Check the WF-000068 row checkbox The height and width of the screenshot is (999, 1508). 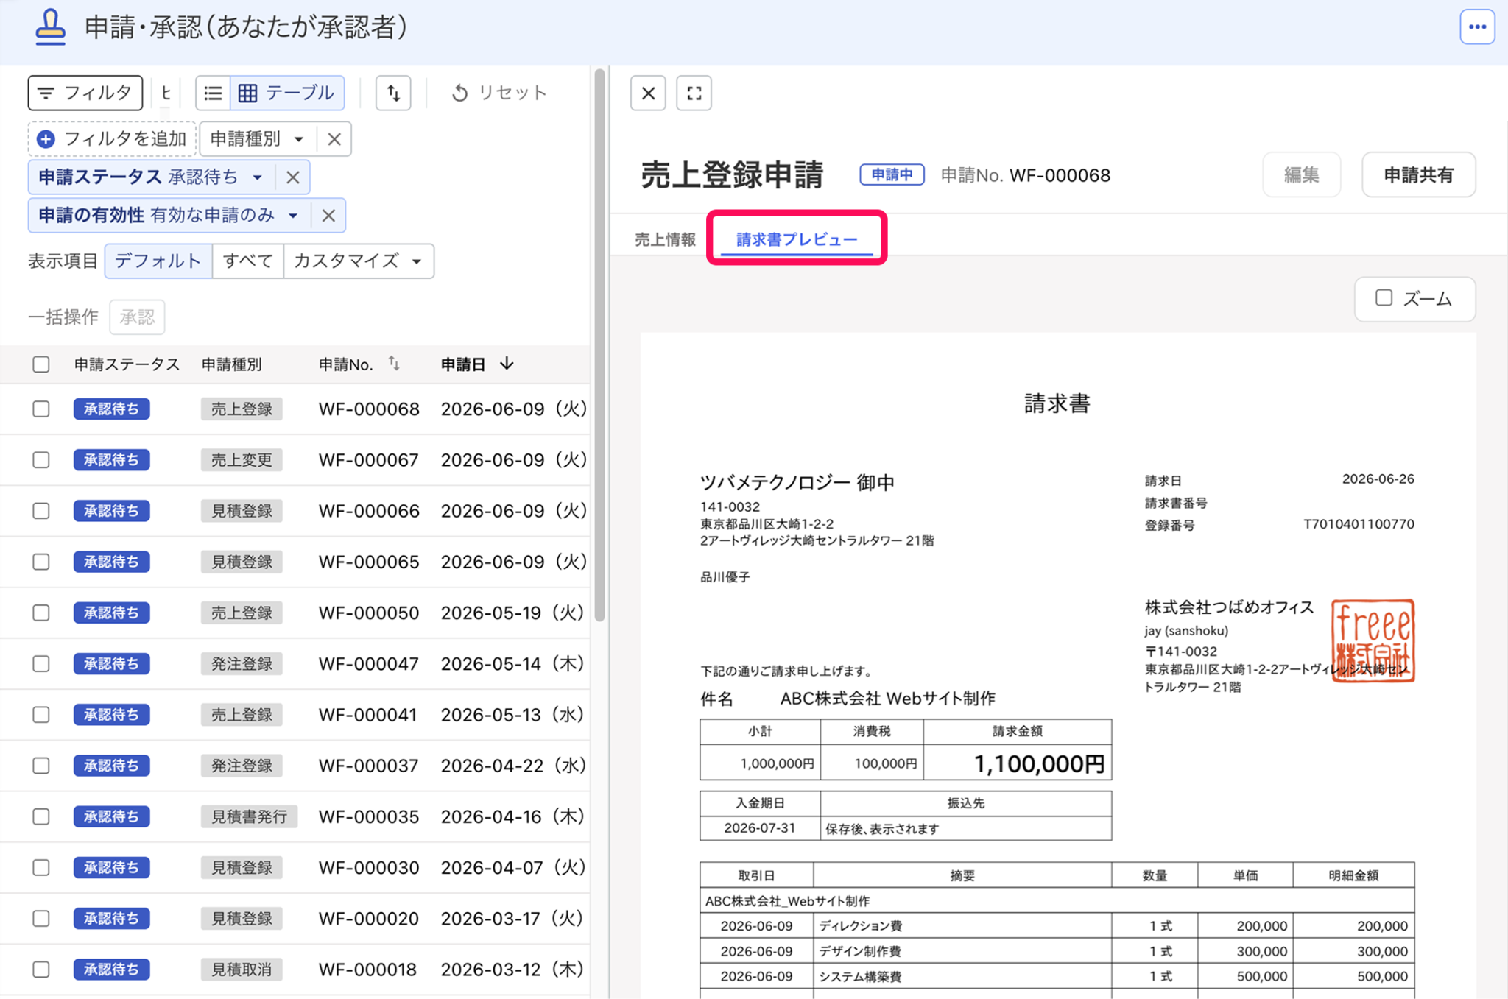pyautogui.click(x=41, y=409)
